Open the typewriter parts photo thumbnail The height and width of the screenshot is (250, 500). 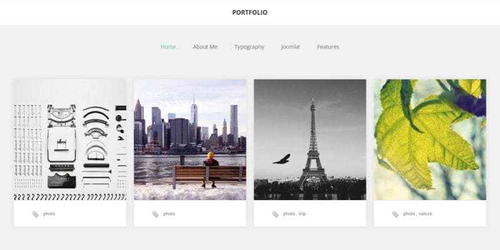70,139
